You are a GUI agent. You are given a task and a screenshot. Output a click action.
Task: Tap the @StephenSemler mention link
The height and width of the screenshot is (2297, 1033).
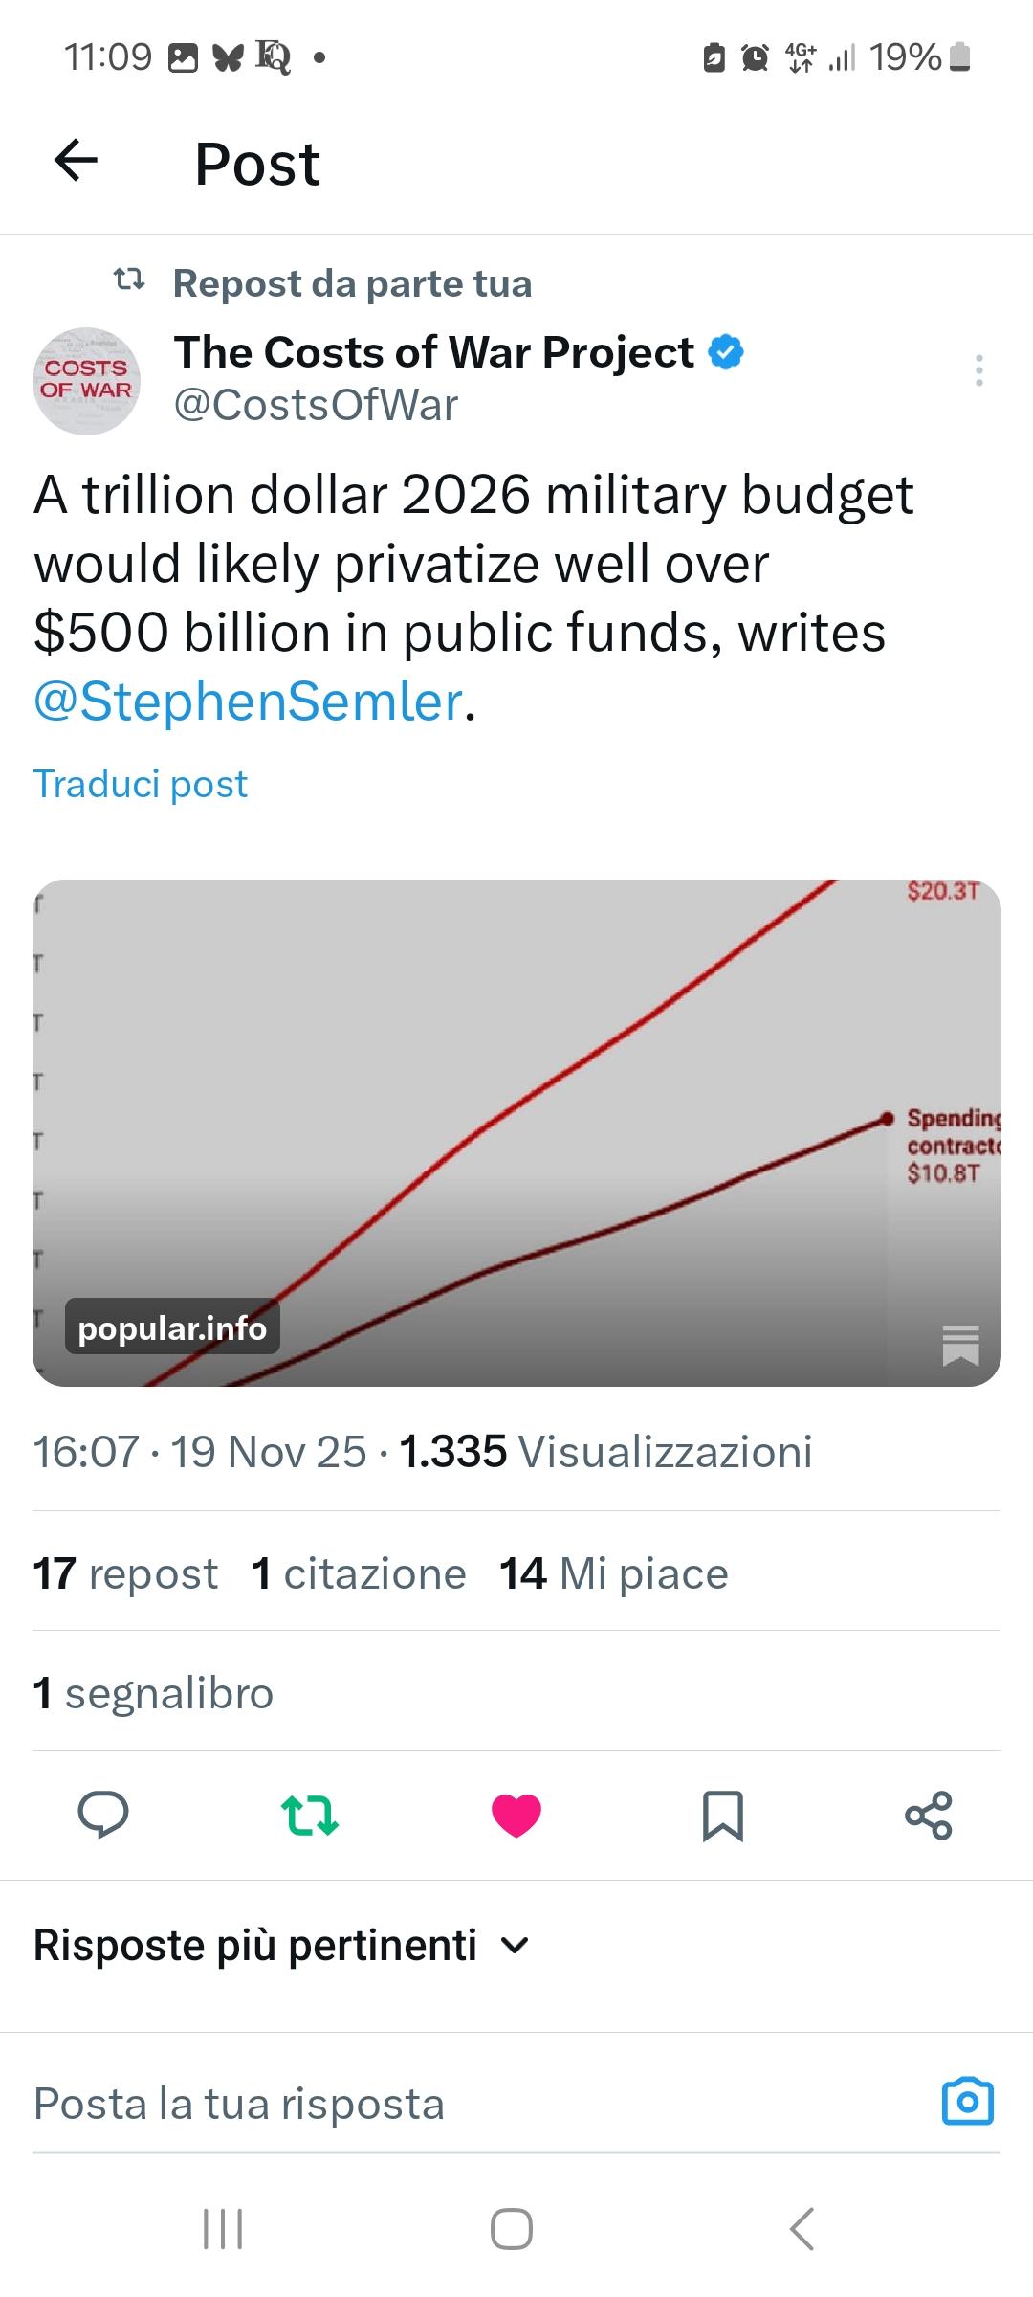pos(248,702)
